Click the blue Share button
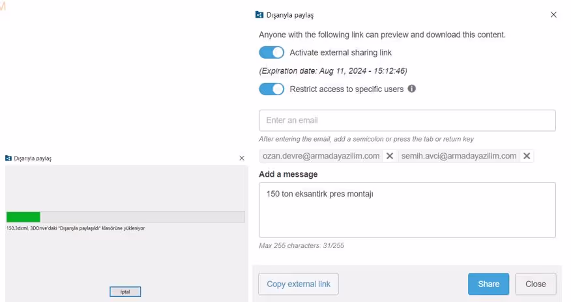This screenshot has height=302, width=571. 488,284
